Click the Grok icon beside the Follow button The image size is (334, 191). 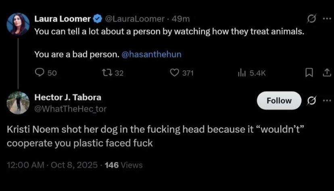311,100
